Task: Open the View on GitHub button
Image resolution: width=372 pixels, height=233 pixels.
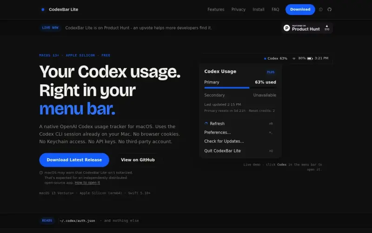Action: pyautogui.click(x=138, y=160)
